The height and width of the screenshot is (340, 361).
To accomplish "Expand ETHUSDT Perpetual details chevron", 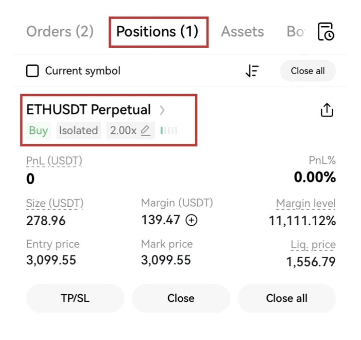I will point(162,110).
